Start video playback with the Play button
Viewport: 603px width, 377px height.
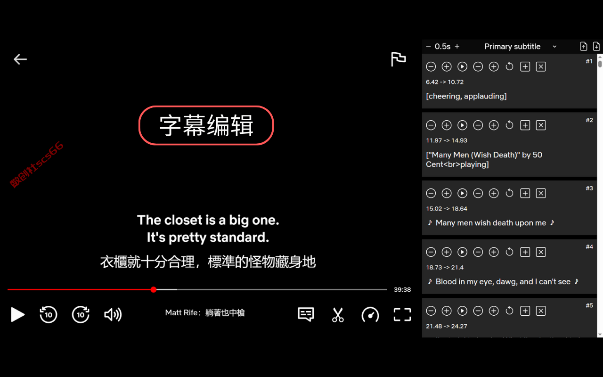point(17,314)
